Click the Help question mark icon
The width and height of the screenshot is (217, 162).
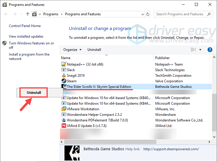(210, 50)
